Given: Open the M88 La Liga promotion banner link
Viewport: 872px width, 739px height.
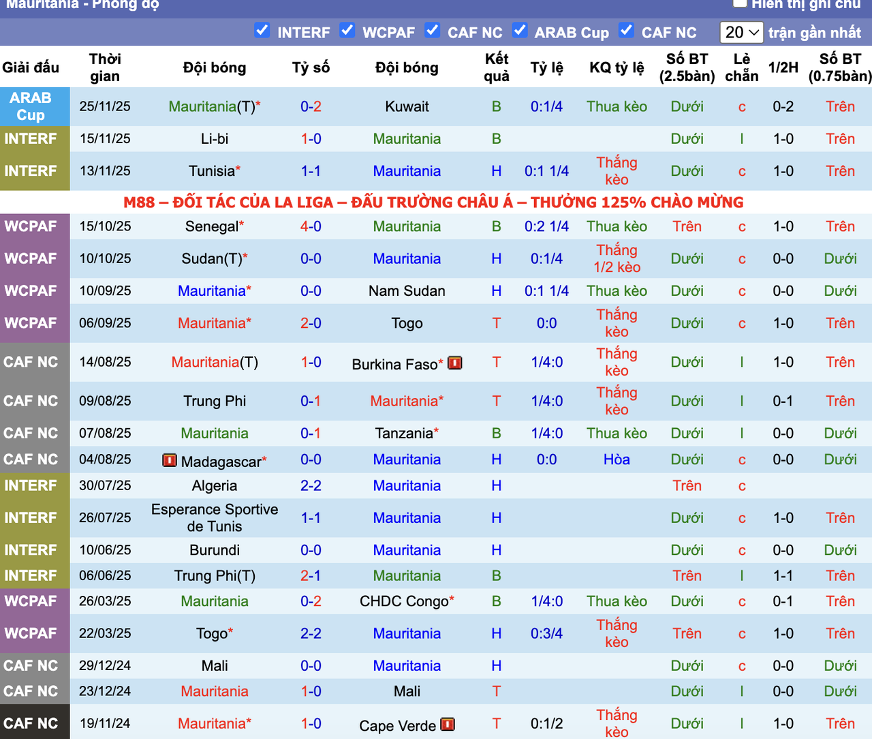Looking at the screenshot, I should tap(433, 202).
